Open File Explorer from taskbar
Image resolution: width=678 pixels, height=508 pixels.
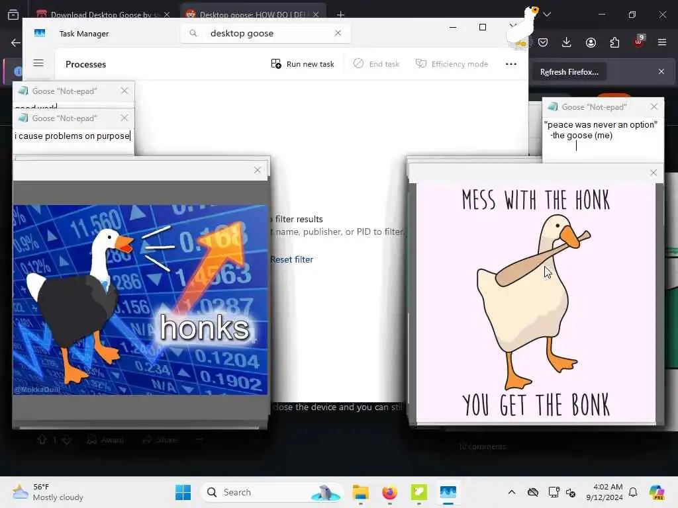click(360, 492)
